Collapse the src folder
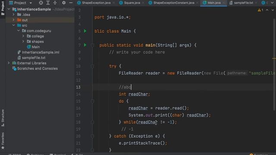The width and height of the screenshot is (276, 155). coord(13,25)
